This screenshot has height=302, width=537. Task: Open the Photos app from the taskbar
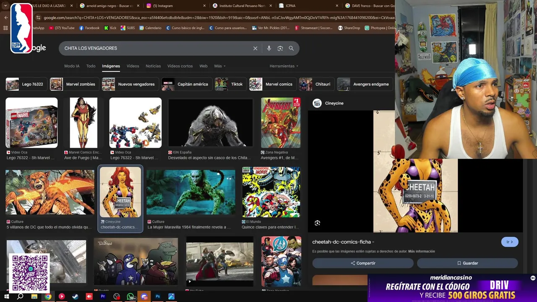(171, 296)
